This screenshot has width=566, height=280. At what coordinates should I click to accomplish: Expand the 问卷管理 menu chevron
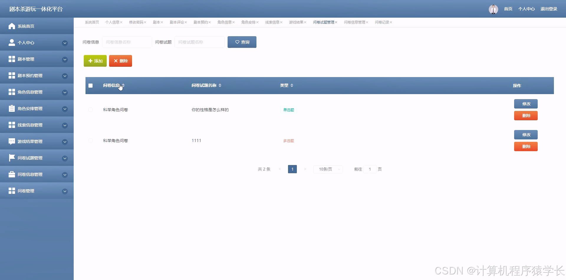[x=65, y=191]
